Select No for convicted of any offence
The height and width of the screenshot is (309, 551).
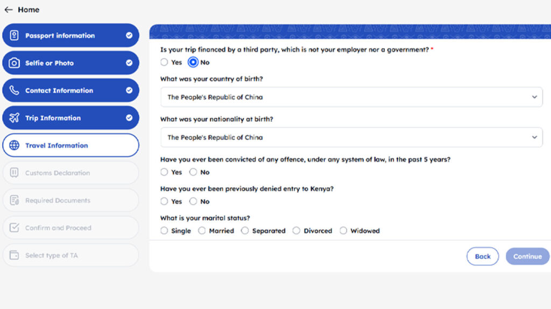[x=193, y=172]
